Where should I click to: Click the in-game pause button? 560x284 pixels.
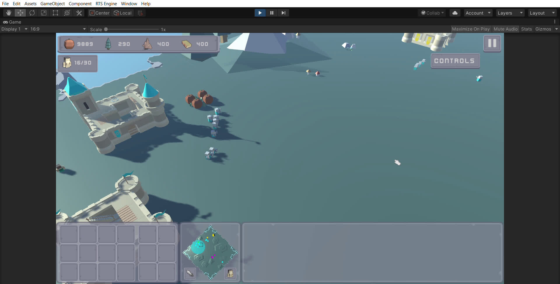click(x=492, y=43)
